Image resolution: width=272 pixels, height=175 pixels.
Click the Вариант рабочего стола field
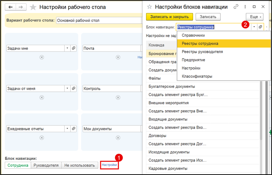(99, 21)
